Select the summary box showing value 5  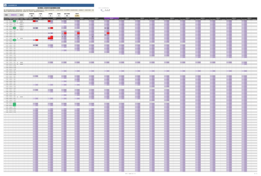[59, 15]
